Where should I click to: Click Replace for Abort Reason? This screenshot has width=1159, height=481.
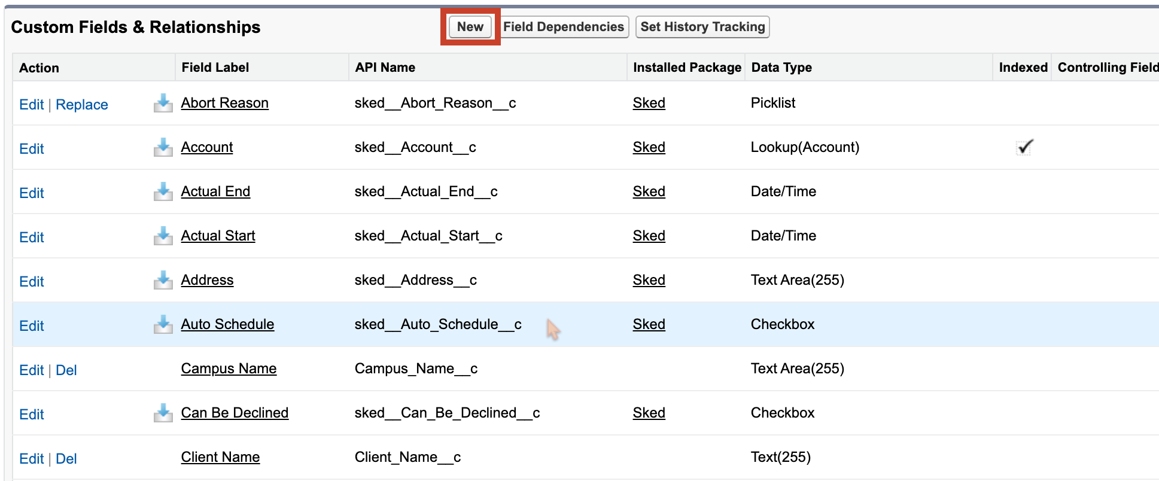point(82,104)
